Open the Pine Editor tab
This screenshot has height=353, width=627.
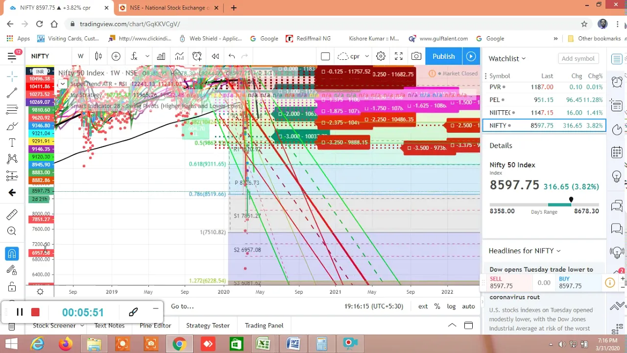point(155,325)
